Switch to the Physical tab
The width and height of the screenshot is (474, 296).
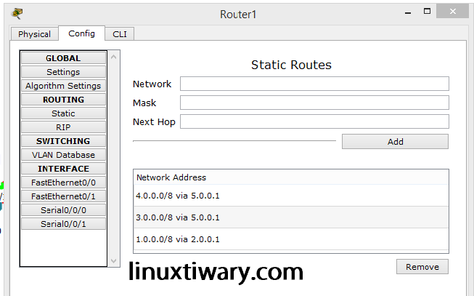[34, 34]
